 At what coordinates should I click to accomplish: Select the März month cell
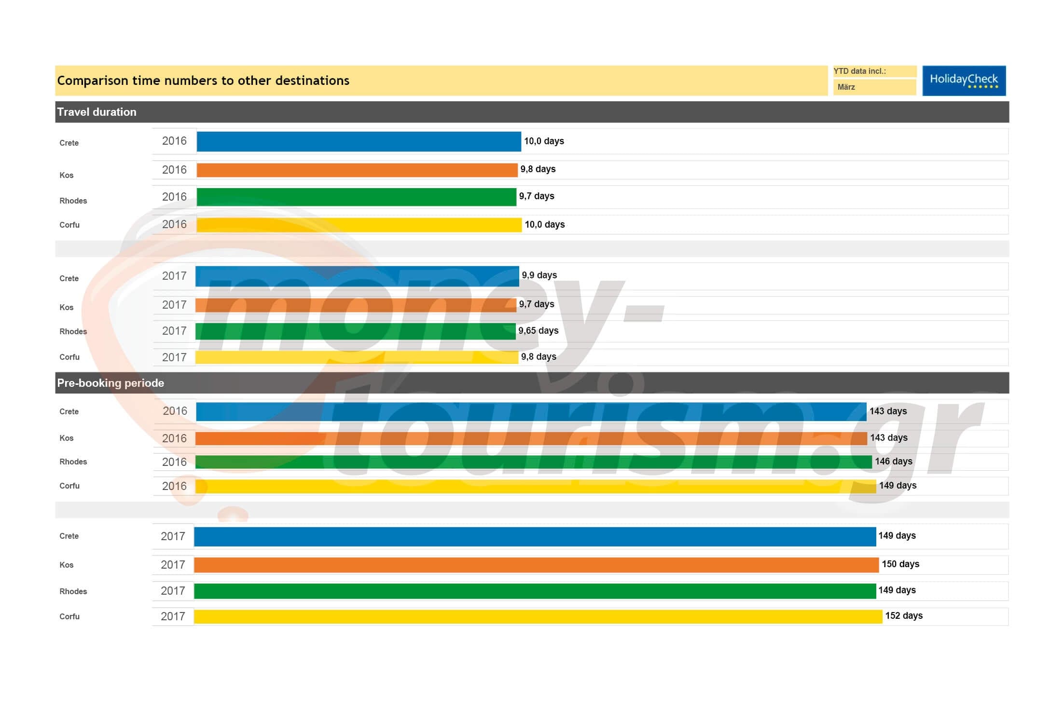coord(874,87)
